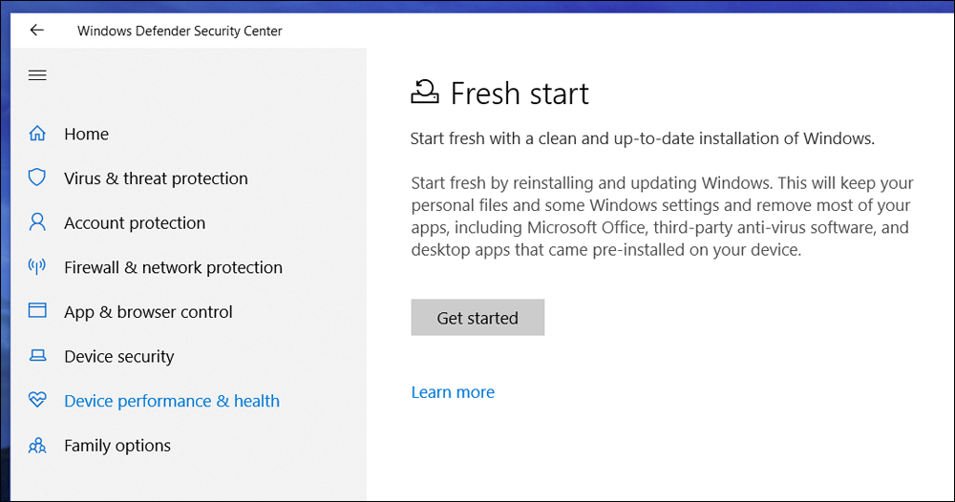Click the Home house icon
The width and height of the screenshot is (955, 502).
pyautogui.click(x=37, y=134)
